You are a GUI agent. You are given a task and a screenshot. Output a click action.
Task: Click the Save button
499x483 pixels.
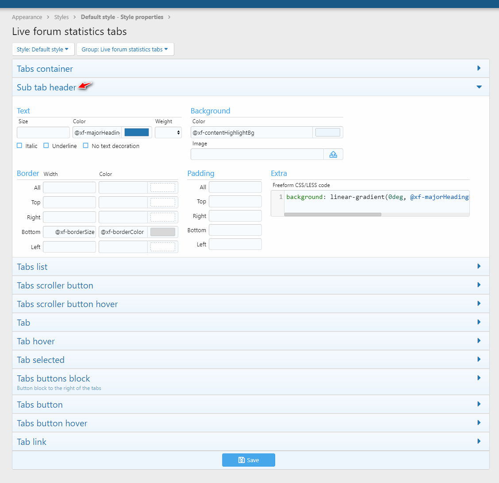[248, 460]
